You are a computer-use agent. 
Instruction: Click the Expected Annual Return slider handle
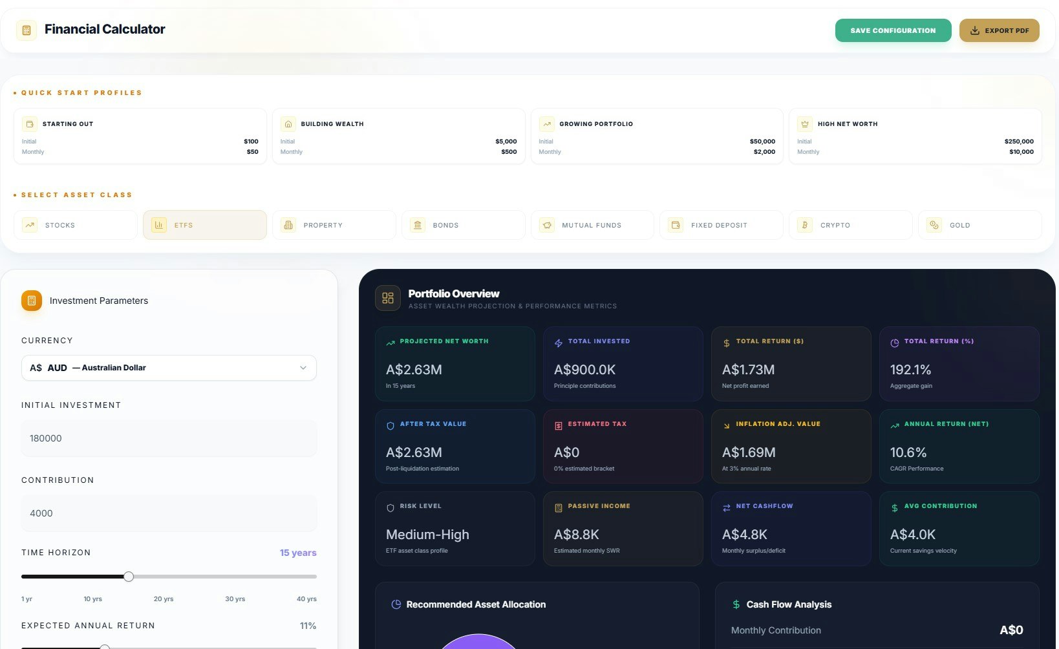tap(105, 646)
